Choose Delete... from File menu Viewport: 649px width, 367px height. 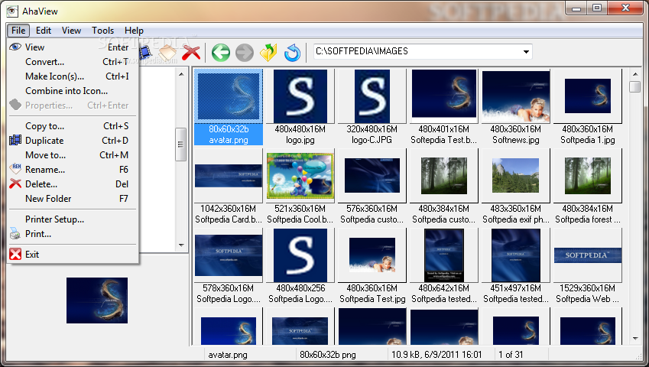73,183
